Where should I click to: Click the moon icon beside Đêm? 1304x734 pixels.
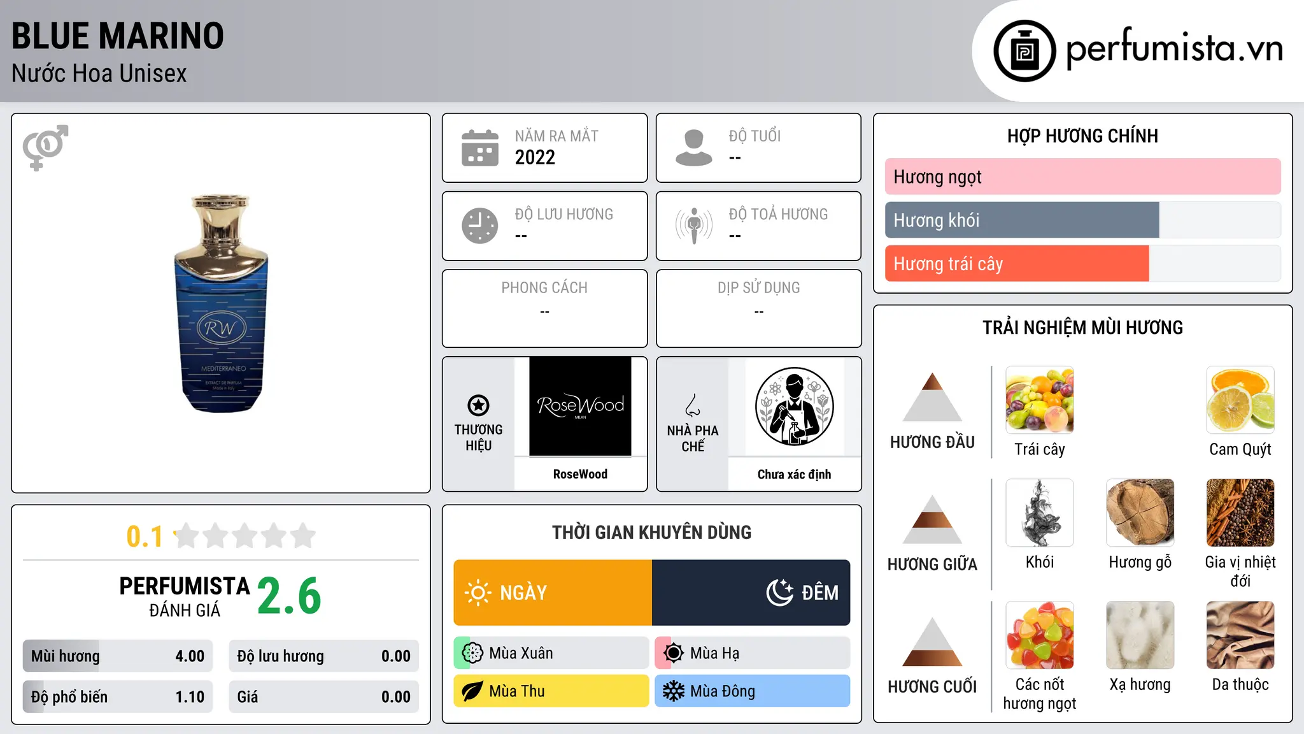pyautogui.click(x=780, y=593)
